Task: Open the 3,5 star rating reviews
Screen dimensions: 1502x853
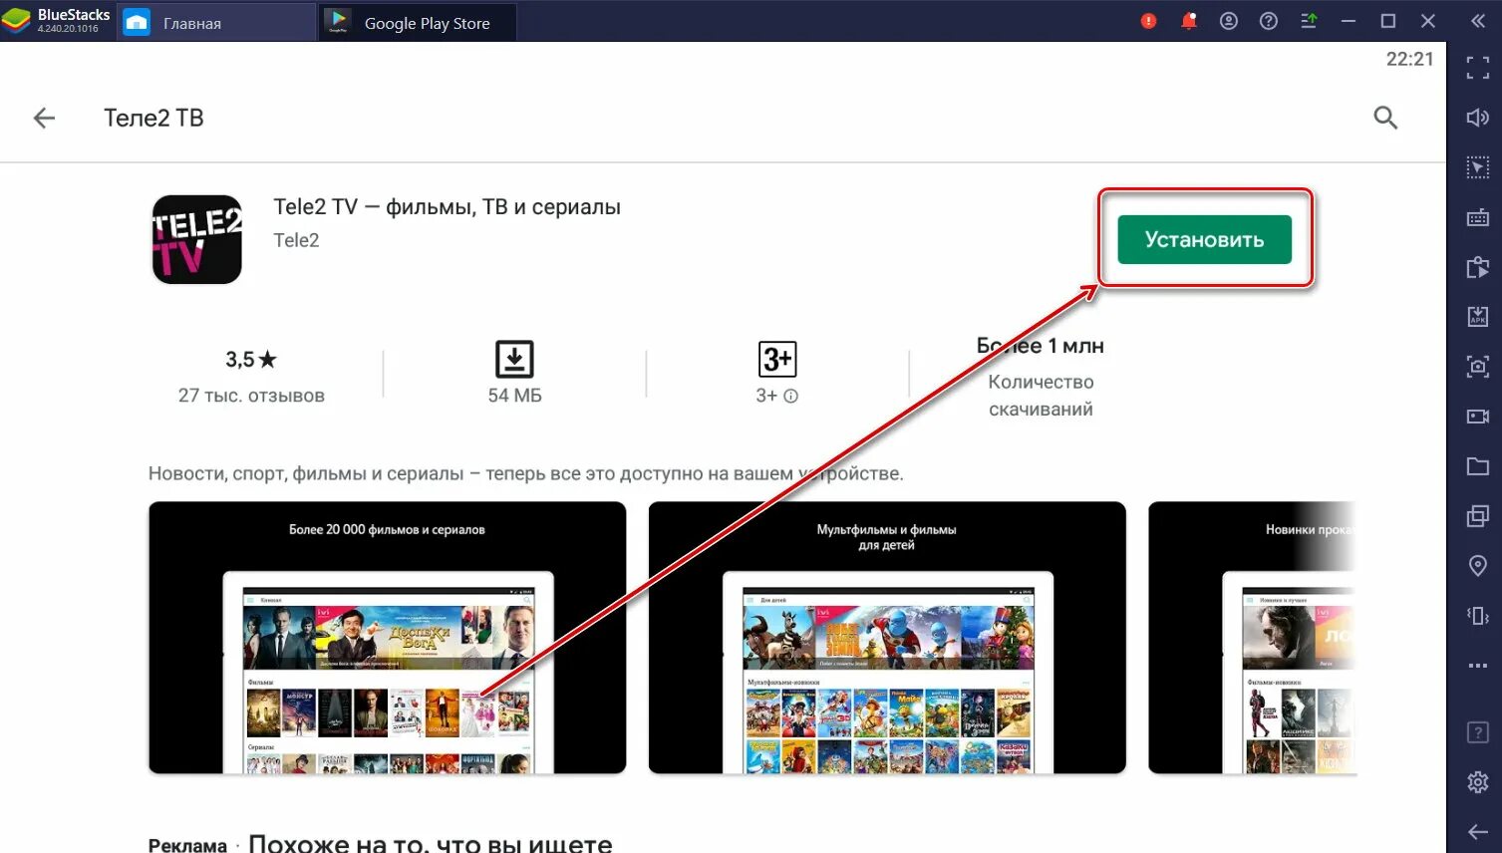Action: click(x=250, y=360)
